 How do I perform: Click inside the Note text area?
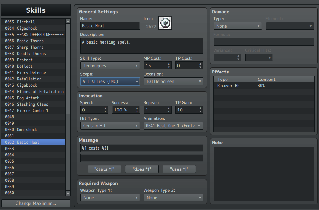(264, 174)
